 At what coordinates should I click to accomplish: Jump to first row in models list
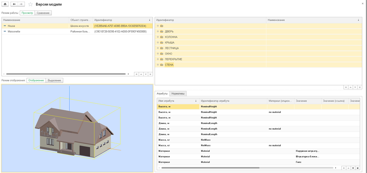coord(137,74)
